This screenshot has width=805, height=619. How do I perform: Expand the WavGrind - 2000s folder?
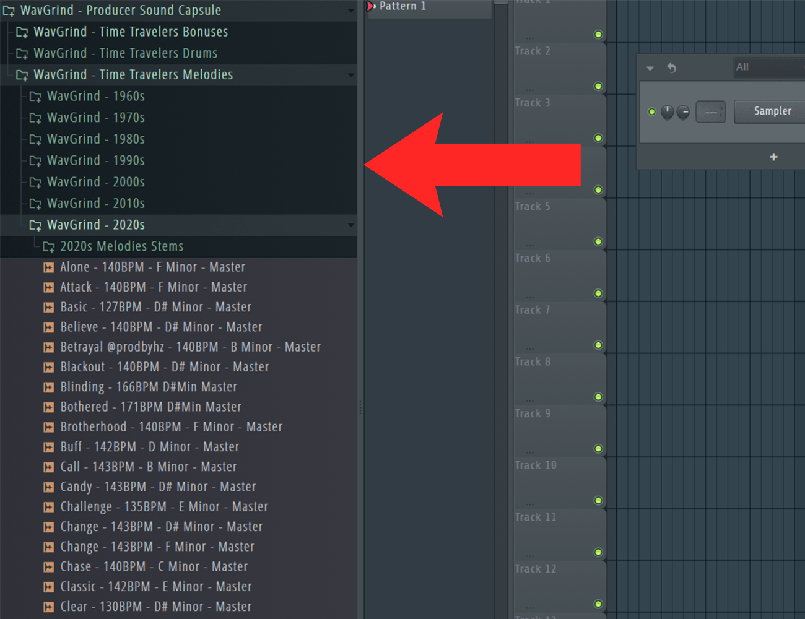click(x=178, y=183)
